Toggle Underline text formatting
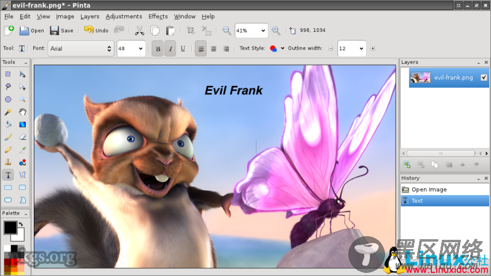 click(x=183, y=48)
